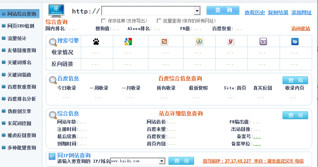Screen dimensions: 318x167
Task: Expand the http:// URL dropdown arrow
Action: 197,11
